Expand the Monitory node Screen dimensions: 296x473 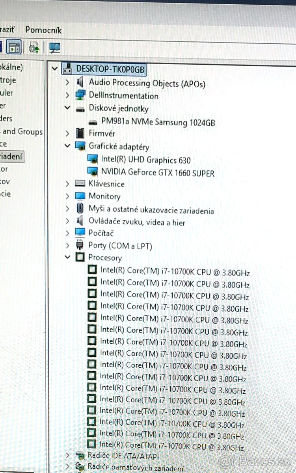coord(67,196)
